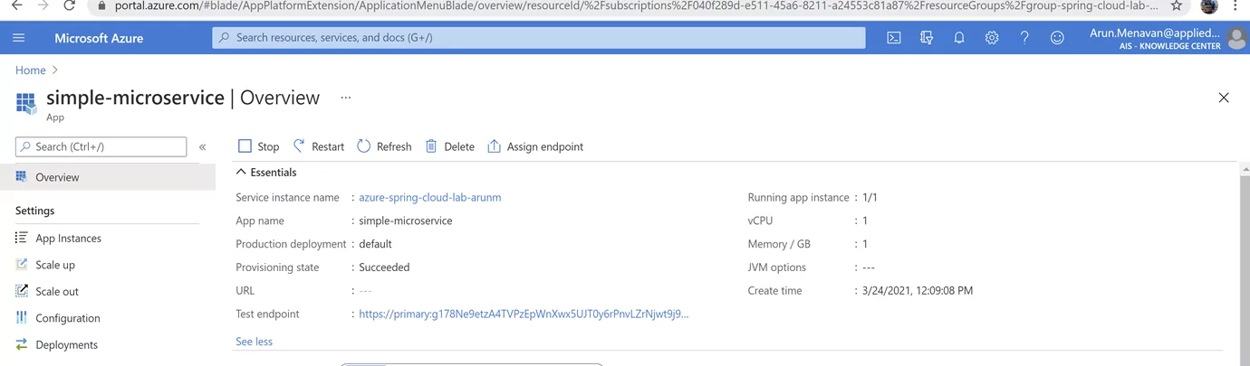Click the user account avatar

pos(1237,39)
